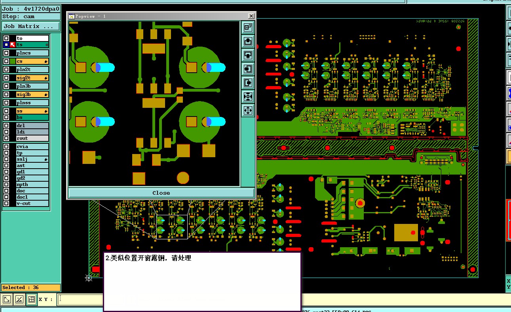Select the sig3b layer name
Viewport: 511px width, 312px height.
click(32, 95)
